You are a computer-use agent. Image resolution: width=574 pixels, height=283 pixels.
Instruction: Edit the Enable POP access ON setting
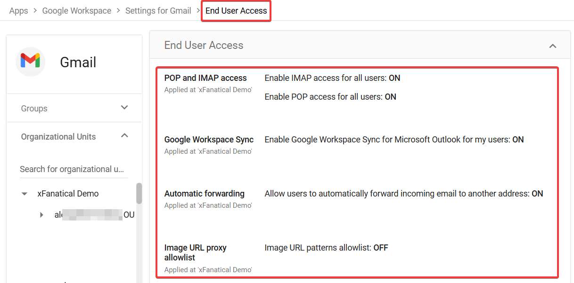pos(330,97)
